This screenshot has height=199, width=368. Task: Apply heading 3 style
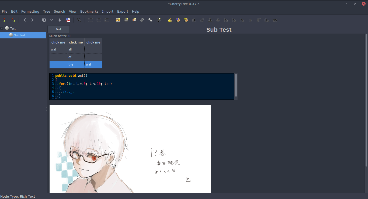click(242, 20)
